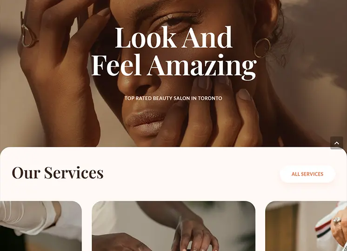Open the All Services button

pos(307,174)
